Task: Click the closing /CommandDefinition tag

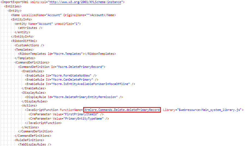Action: [x=35, y=132]
